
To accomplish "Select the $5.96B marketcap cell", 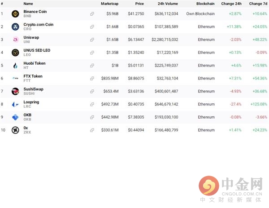I will tap(113, 14).
